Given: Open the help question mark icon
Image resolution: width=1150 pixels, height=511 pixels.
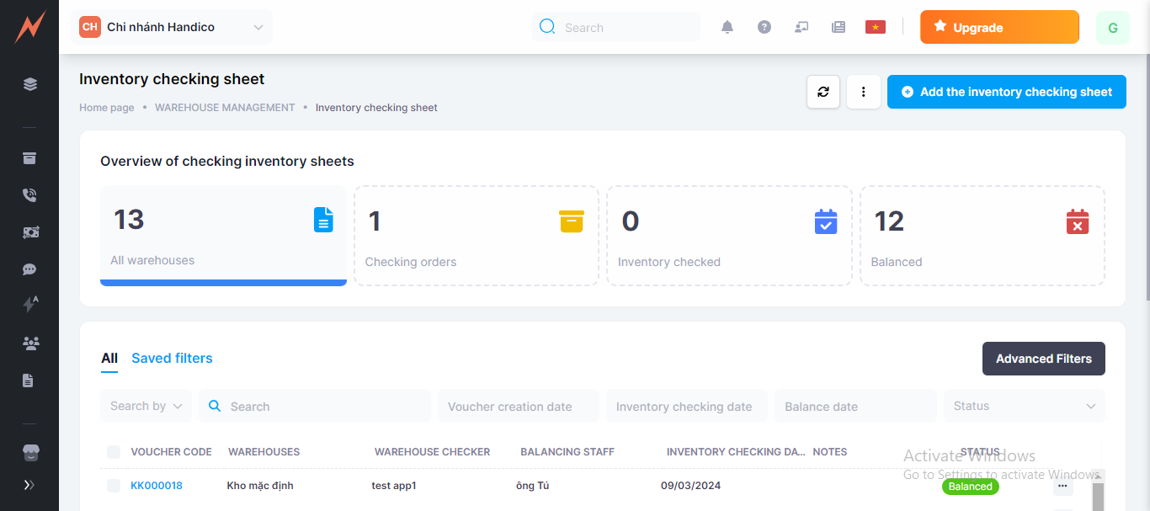Looking at the screenshot, I should pos(764,27).
